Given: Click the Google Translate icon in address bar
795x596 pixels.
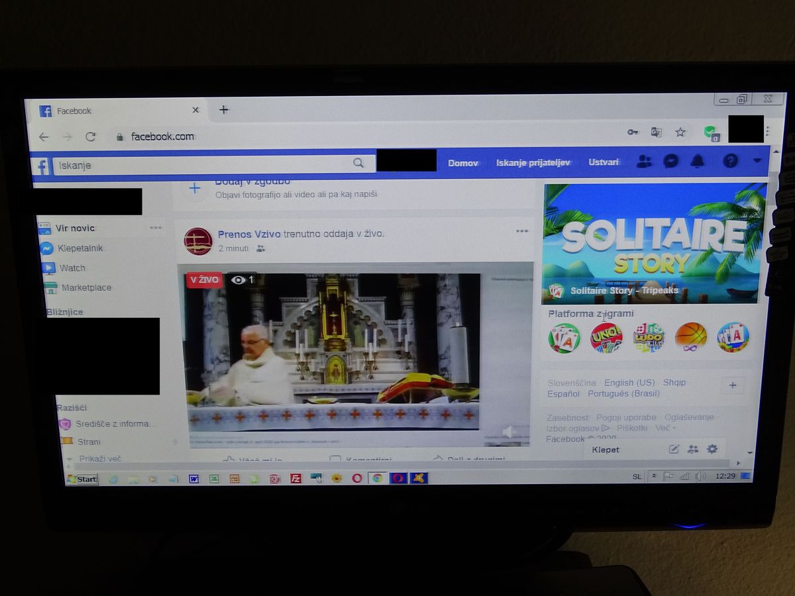Looking at the screenshot, I should [656, 132].
